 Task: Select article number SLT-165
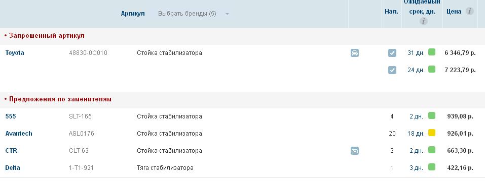(x=80, y=116)
